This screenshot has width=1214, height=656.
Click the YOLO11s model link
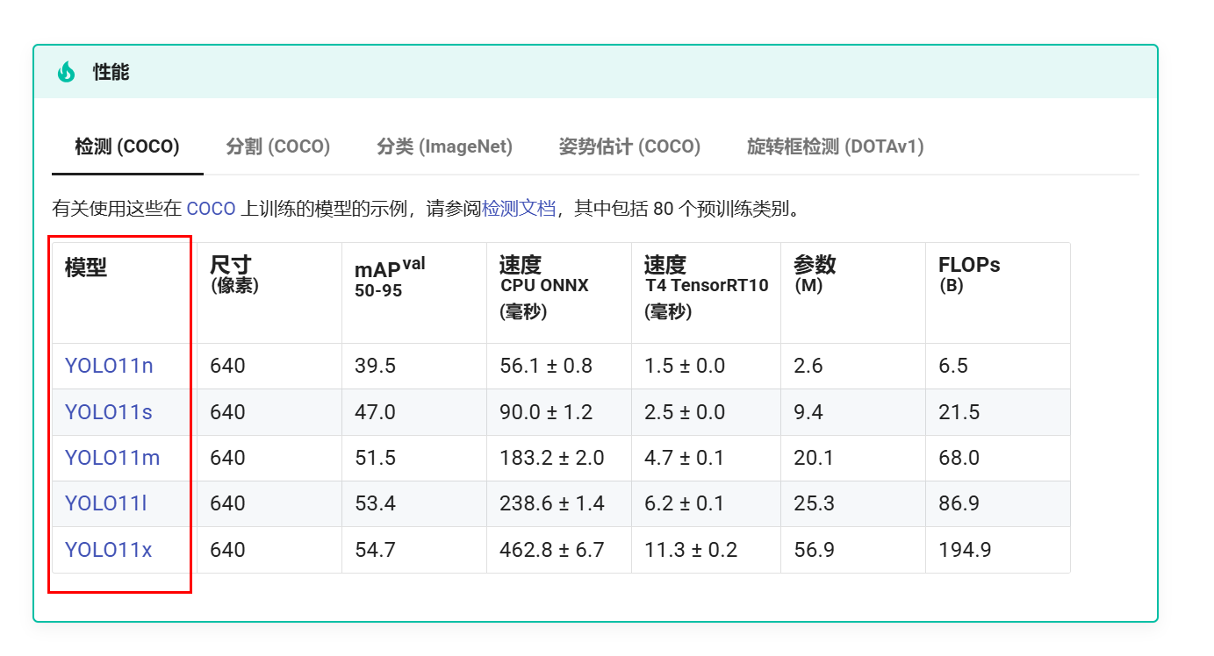point(109,412)
